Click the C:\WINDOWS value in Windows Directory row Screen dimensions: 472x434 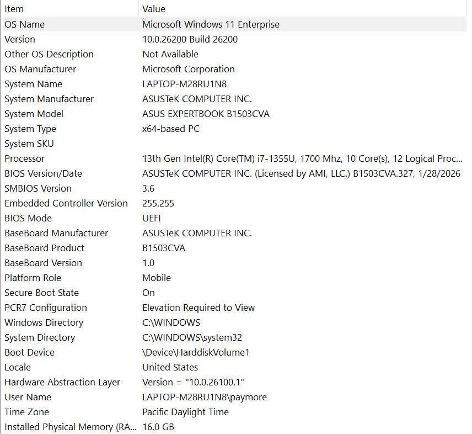pyautogui.click(x=171, y=322)
